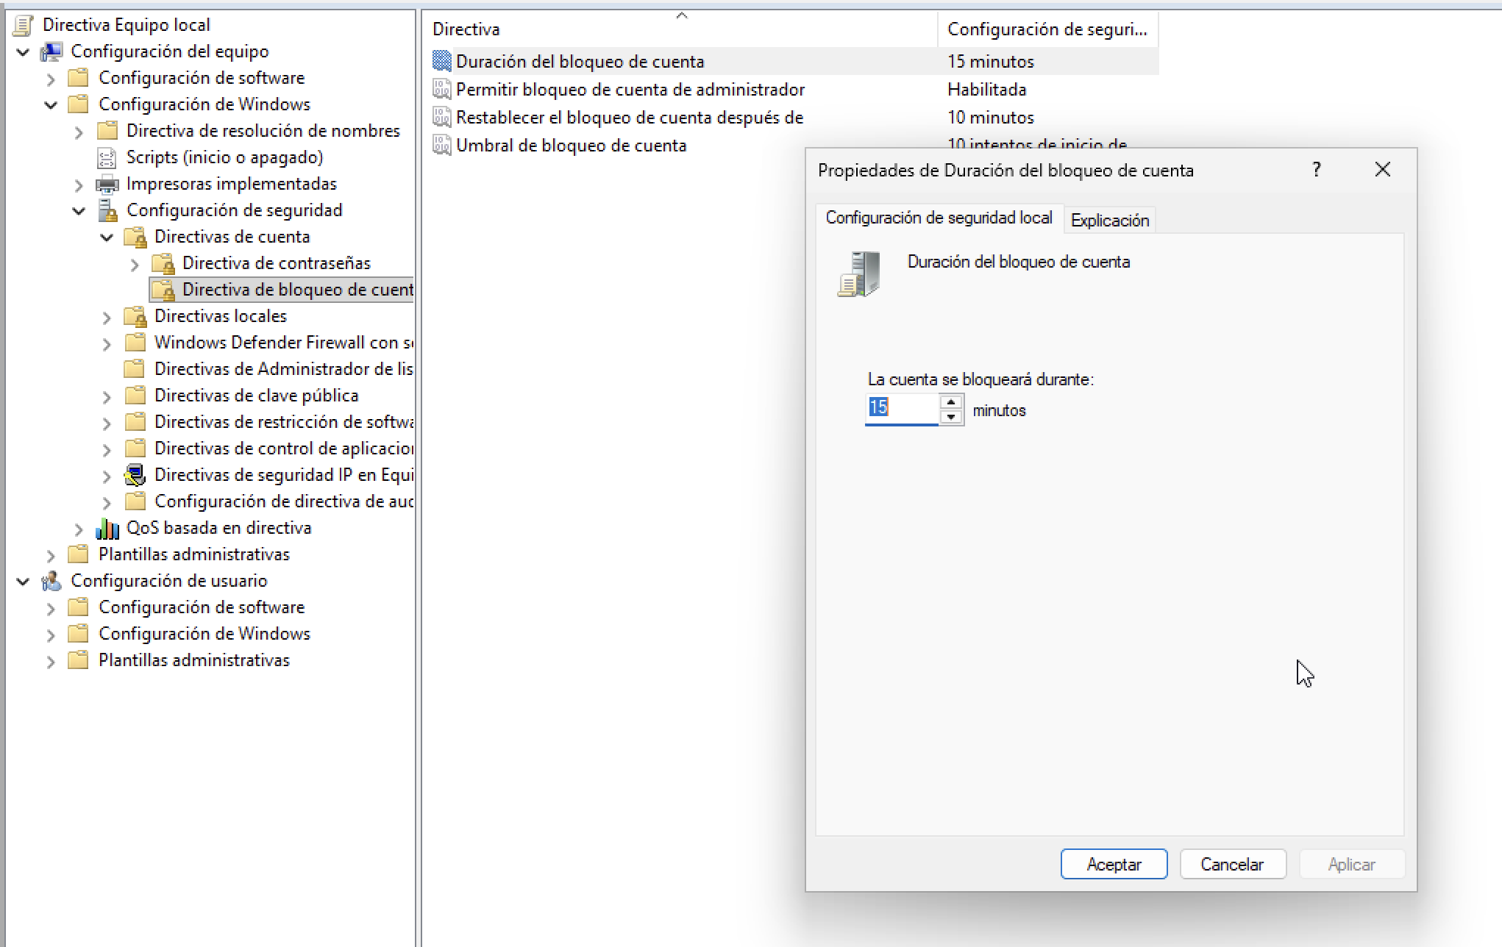Collapse the Configuración del equipo node

click(x=24, y=52)
